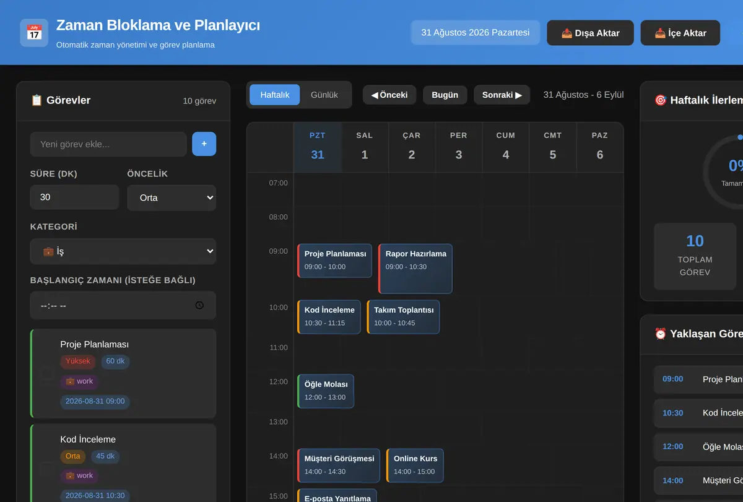Open the Öncelik priority dropdown
Image resolution: width=743 pixels, height=502 pixels.
(172, 198)
